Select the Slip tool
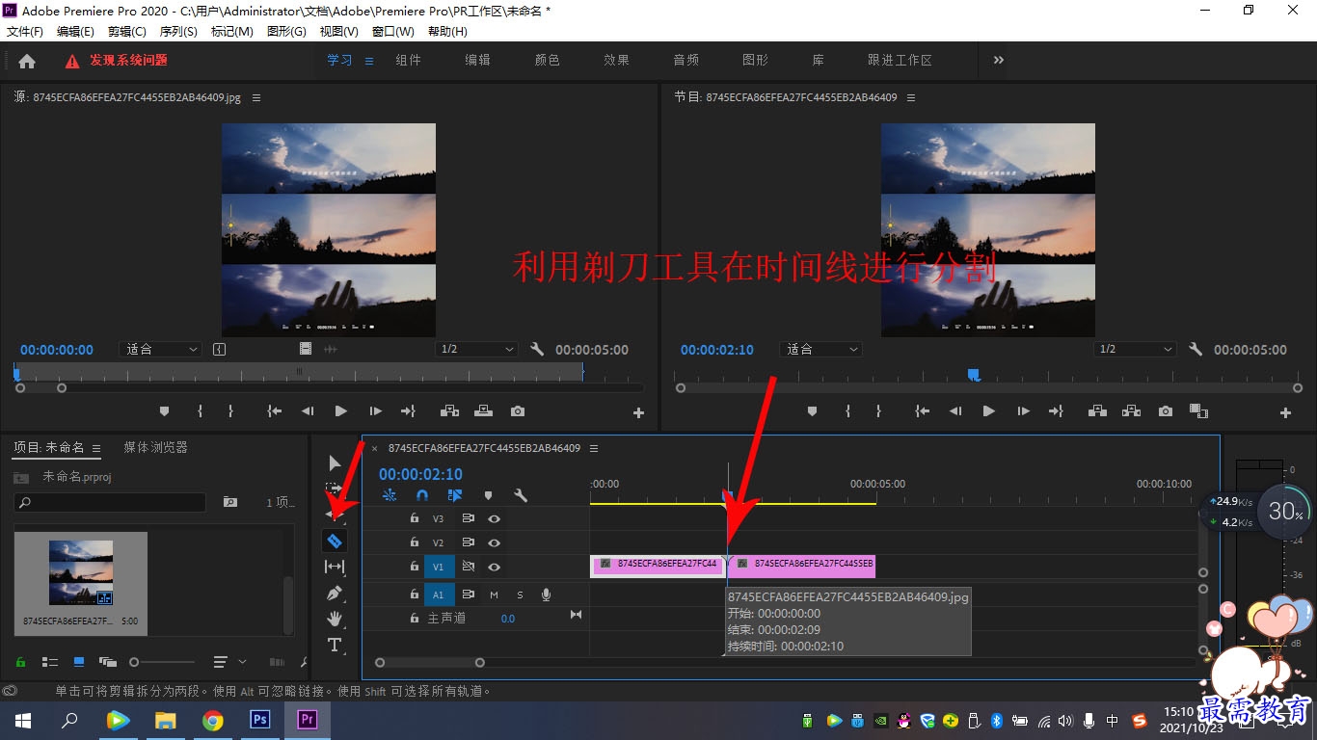This screenshot has height=740, width=1317. point(335,567)
